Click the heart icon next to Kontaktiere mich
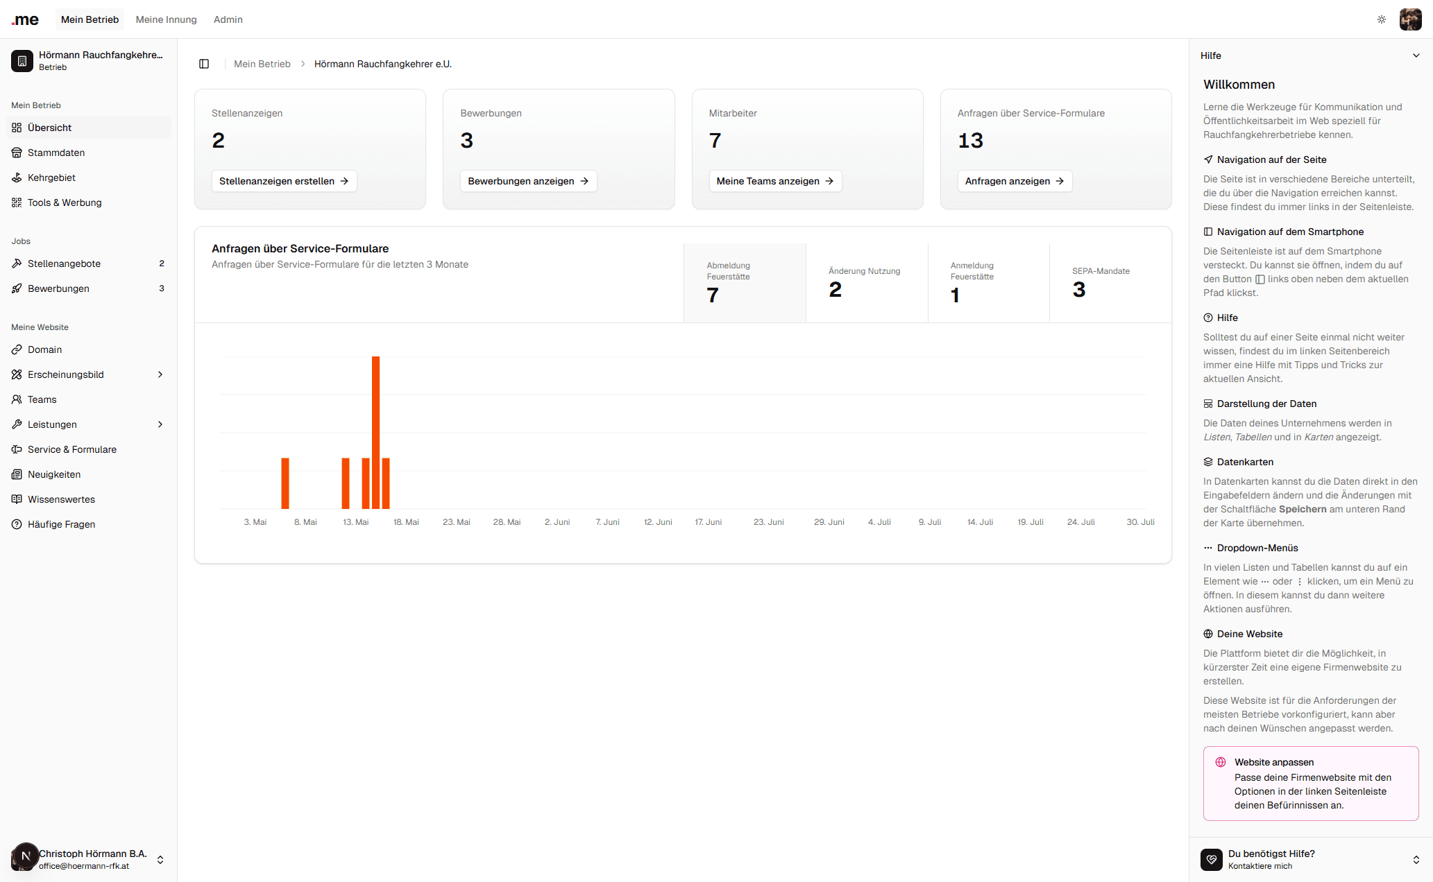Screen dimensions: 1433x882 (1212, 859)
